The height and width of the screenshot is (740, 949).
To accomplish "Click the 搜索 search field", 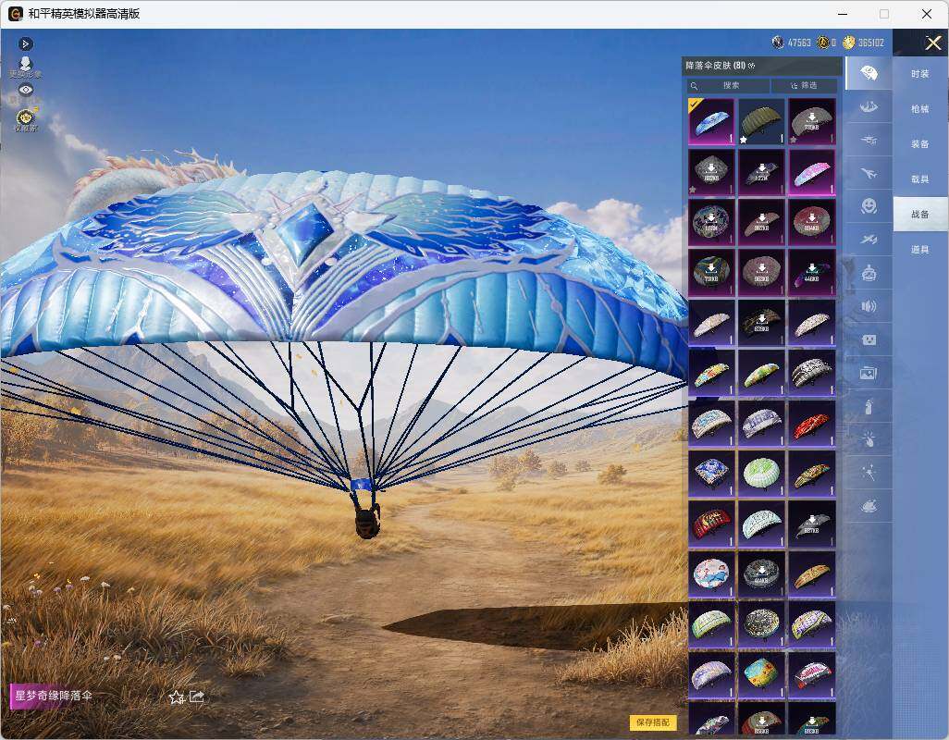I will click(728, 85).
